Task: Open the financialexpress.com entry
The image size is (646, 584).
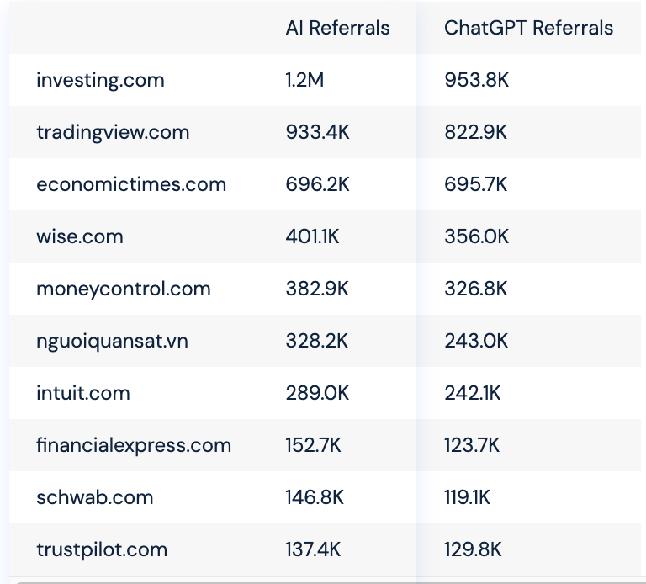Action: pyautogui.click(x=134, y=445)
